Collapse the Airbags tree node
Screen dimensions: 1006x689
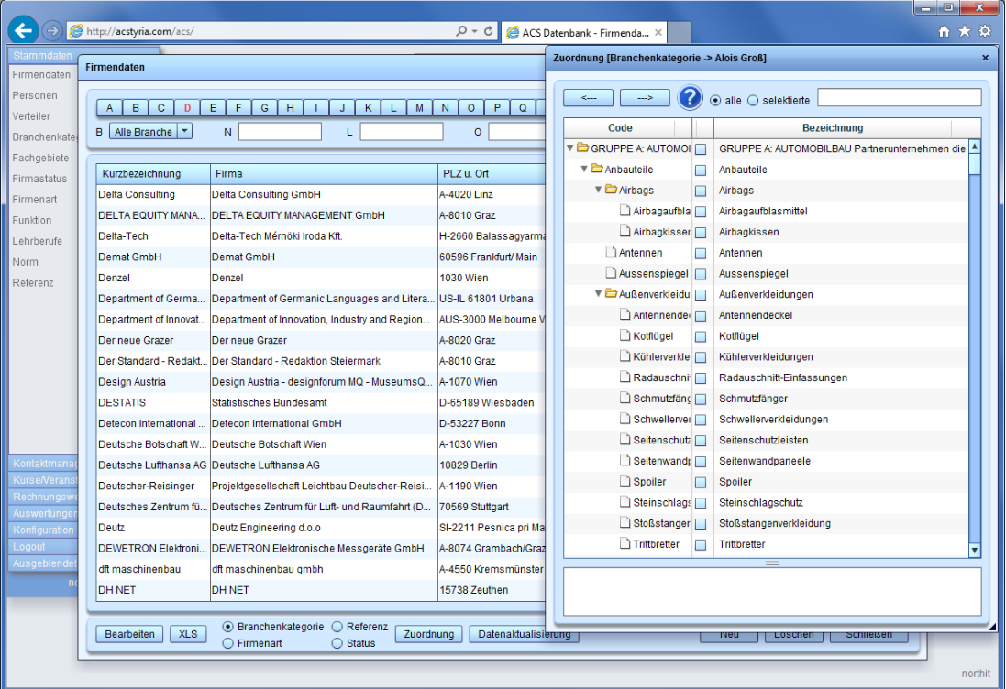click(x=598, y=190)
